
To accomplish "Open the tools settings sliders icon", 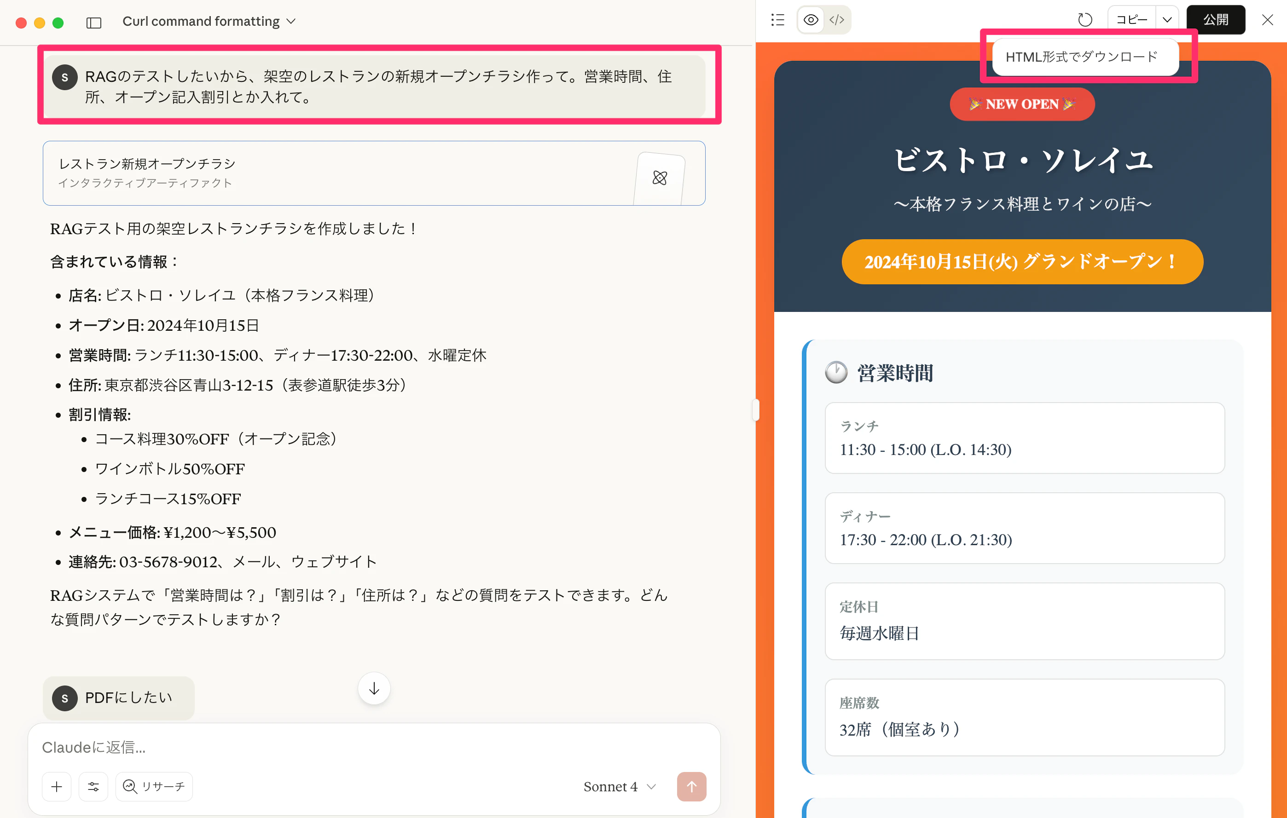I will pyautogui.click(x=93, y=786).
